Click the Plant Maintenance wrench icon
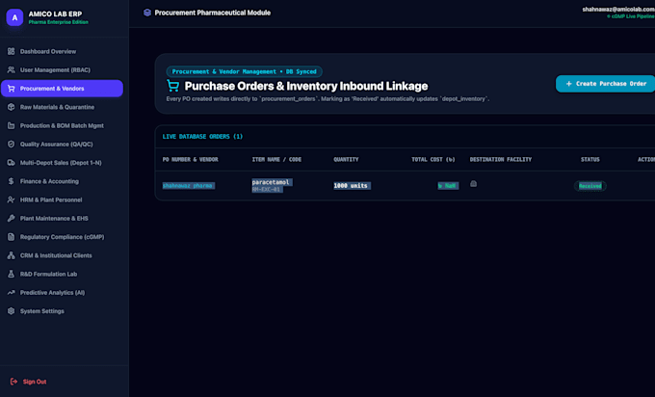Image resolution: width=655 pixels, height=397 pixels. [x=12, y=218]
